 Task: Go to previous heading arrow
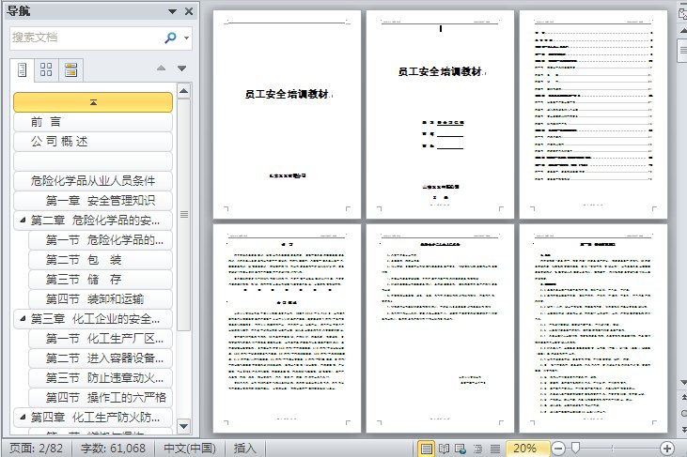click(162, 68)
